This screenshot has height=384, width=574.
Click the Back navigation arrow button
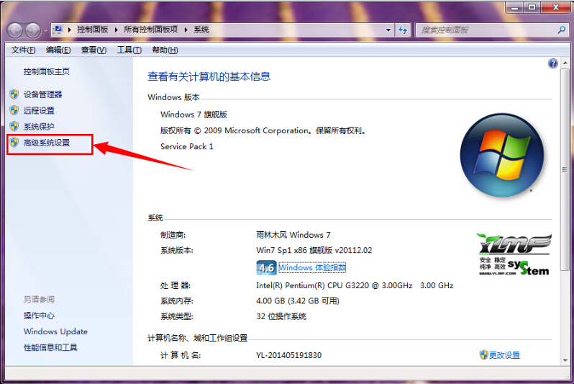(16, 30)
